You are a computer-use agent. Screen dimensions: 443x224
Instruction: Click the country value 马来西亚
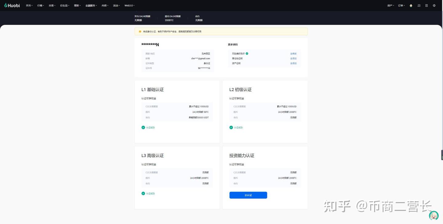point(206,54)
